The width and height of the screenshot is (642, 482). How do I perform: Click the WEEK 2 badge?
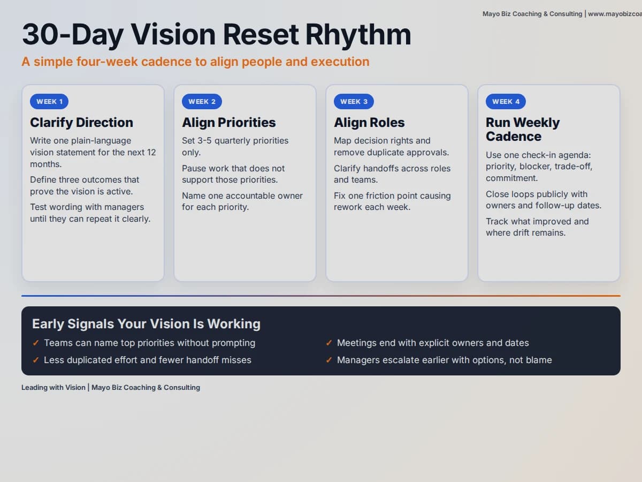pos(202,101)
